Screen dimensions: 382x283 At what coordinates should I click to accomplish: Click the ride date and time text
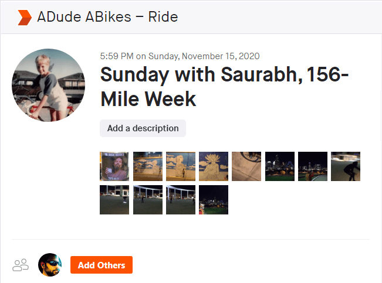pyautogui.click(x=180, y=56)
